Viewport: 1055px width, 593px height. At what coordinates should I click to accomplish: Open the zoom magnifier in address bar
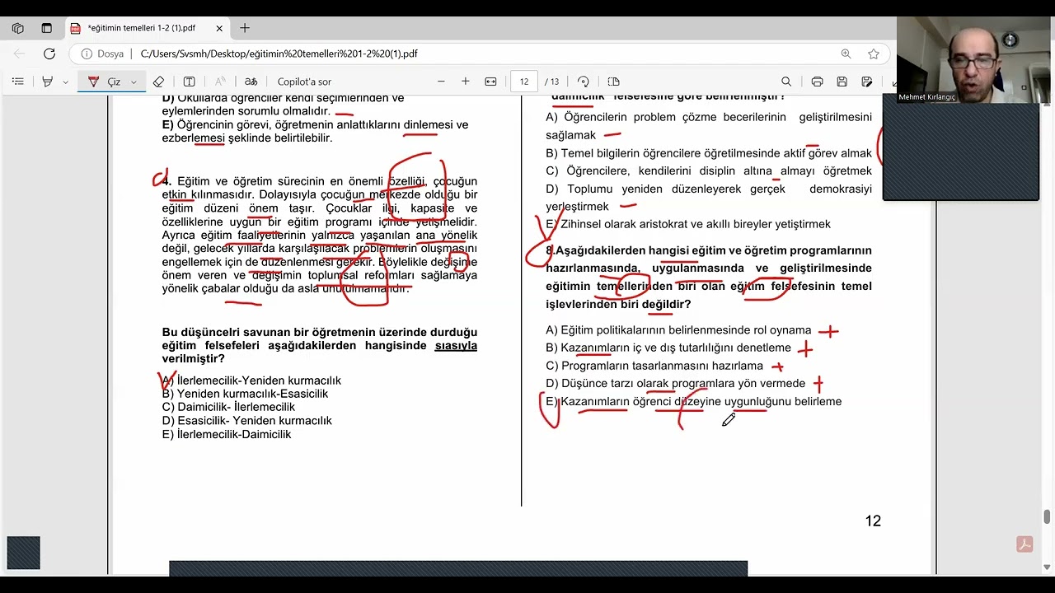[846, 54]
